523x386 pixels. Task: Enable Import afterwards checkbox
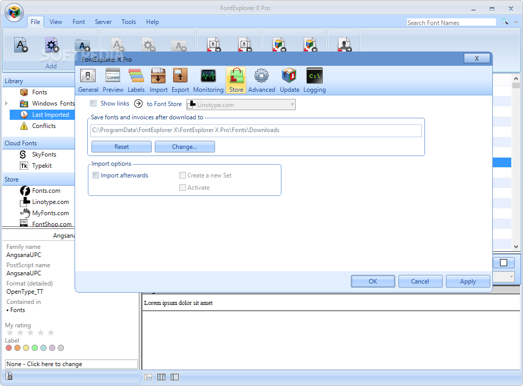pos(96,175)
